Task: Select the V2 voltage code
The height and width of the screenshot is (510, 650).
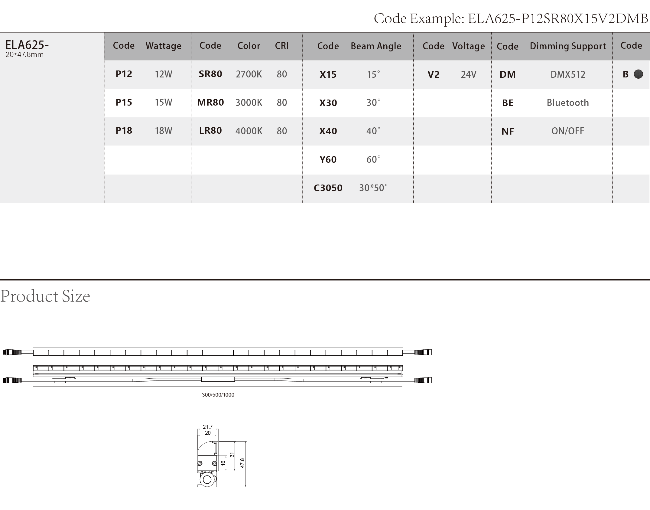Action: pos(434,74)
